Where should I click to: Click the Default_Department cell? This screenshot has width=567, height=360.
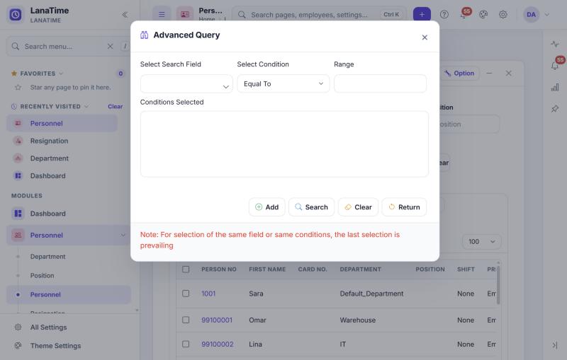click(x=371, y=294)
